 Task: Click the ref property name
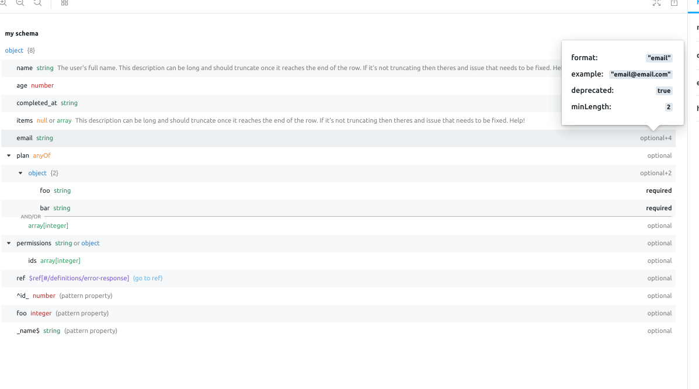20,279
